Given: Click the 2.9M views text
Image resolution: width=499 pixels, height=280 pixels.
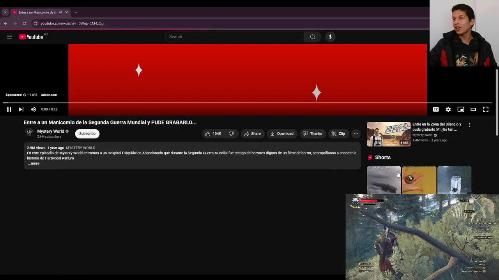Looking at the screenshot, I should point(36,148).
